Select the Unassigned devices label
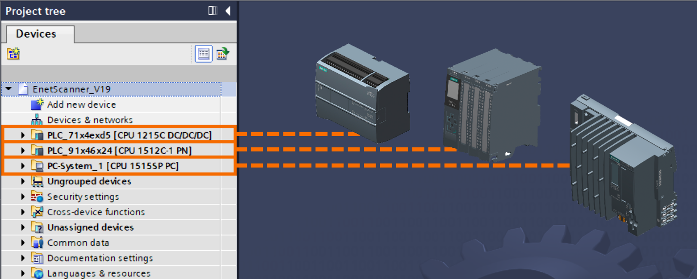Viewport: 697px width, 279px height. tap(90, 228)
